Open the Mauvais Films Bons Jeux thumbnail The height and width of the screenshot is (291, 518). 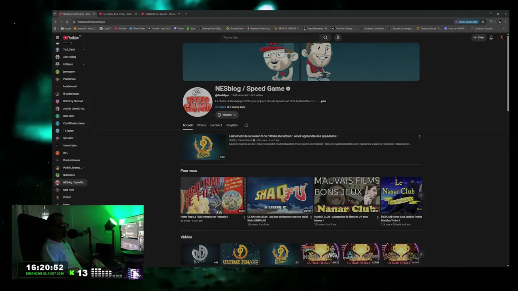point(347,195)
